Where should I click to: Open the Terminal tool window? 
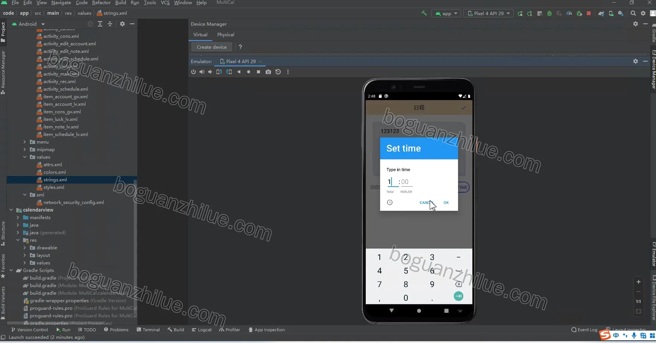pyautogui.click(x=148, y=330)
